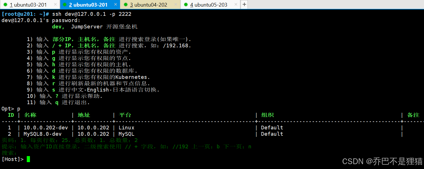424x169 pixels.
Task: Close the ubuntu04-202 tab
Action: [x=176, y=5]
